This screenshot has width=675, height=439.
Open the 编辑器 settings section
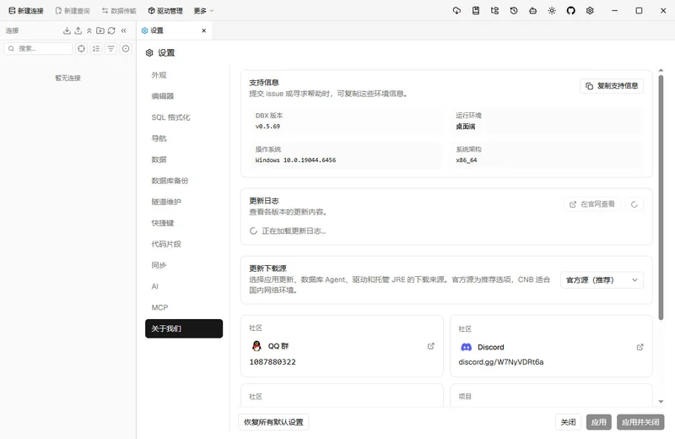[x=184, y=96]
